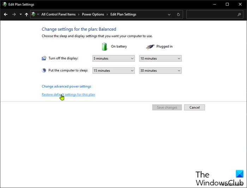
Task: Open the address bar history dropdown
Action: coord(169,15)
